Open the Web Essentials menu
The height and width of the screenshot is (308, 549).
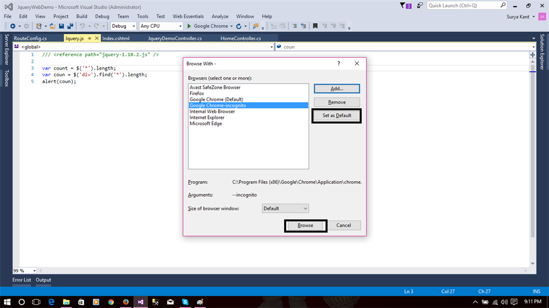pyautogui.click(x=188, y=16)
